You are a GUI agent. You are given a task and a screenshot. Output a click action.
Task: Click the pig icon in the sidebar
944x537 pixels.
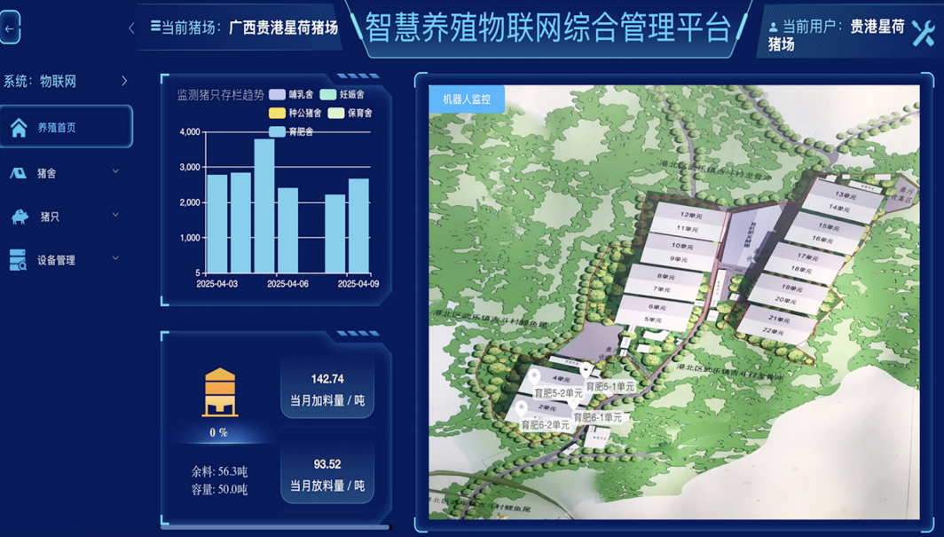point(20,216)
